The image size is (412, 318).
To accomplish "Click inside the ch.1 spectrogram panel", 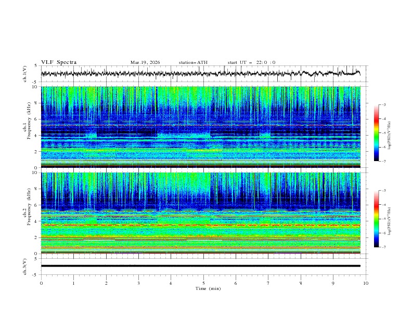I will point(200,127).
